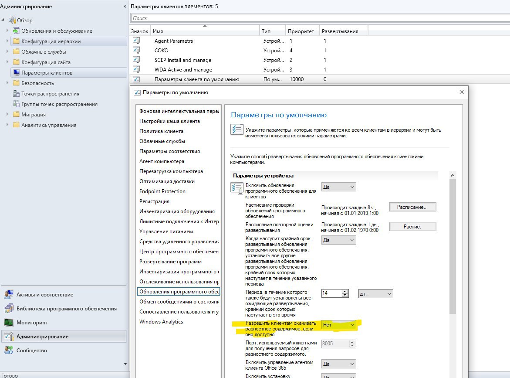Select Политика клиента settings page
The height and width of the screenshot is (378, 510).
[179, 131]
